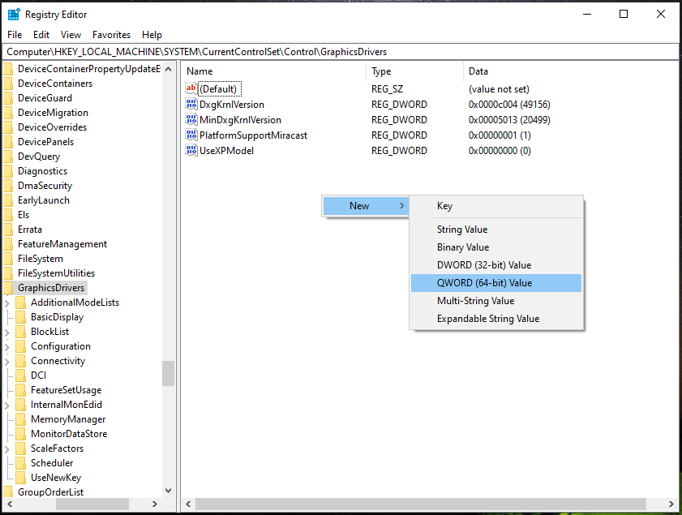Expand the DCI subkey node
This screenshot has width=682, height=515.
point(7,376)
